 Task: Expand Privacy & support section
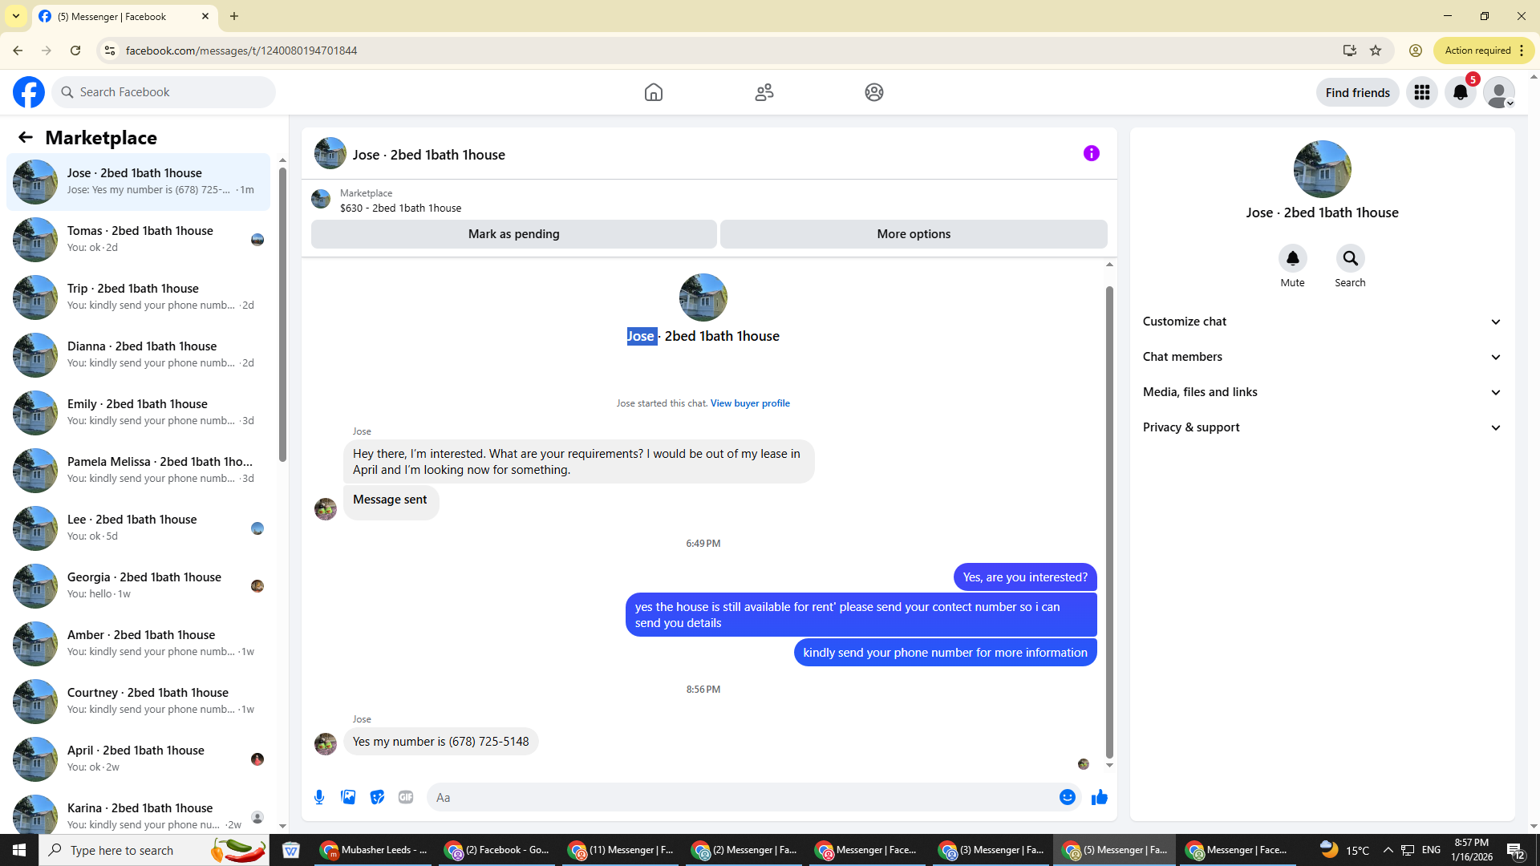pyautogui.click(x=1321, y=427)
